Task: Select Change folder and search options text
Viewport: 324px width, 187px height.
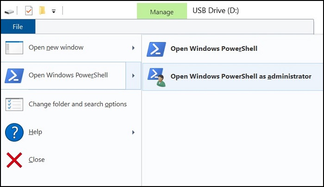Action: (77, 104)
